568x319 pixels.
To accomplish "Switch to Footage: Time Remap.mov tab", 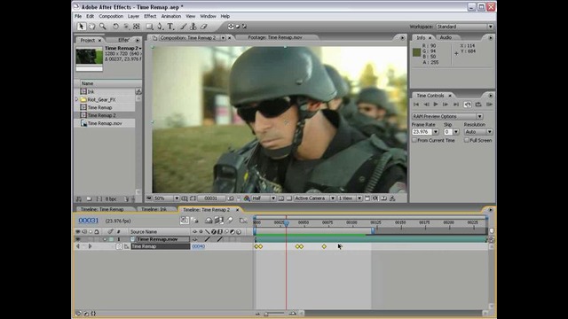I will 275,37.
